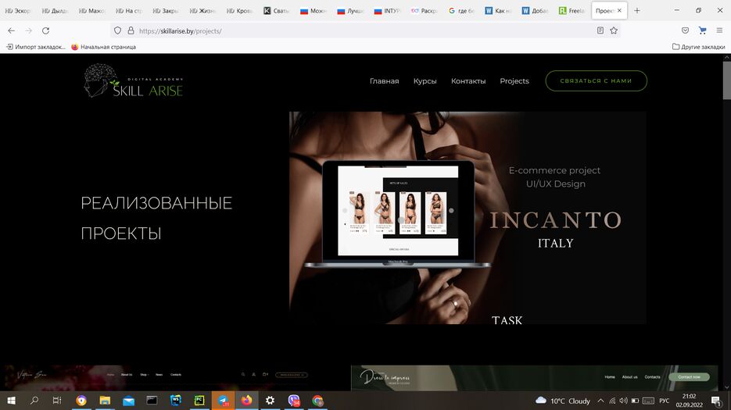The height and width of the screenshot is (410, 731).
Task: Open the weather widget 10°C Cloudy
Action: pyautogui.click(x=563, y=401)
